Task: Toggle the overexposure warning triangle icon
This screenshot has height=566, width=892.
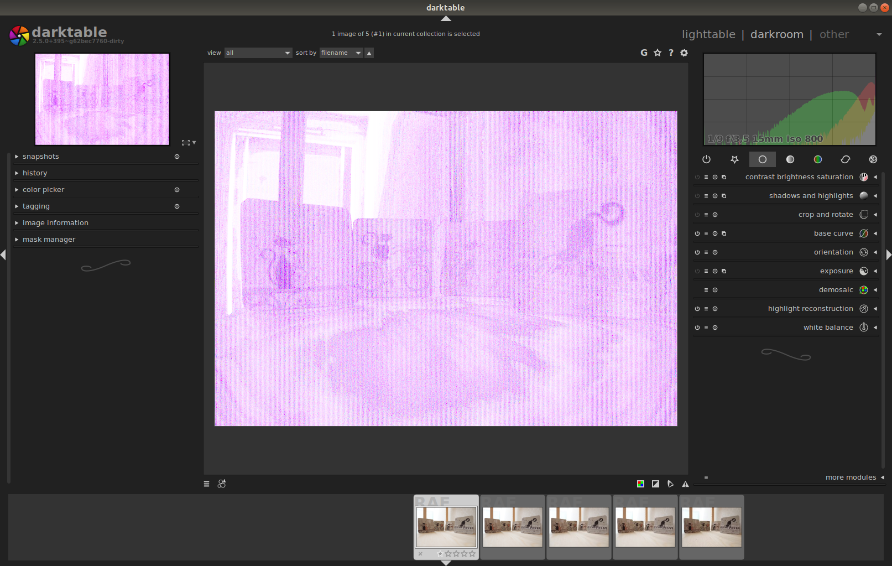Action: click(685, 484)
